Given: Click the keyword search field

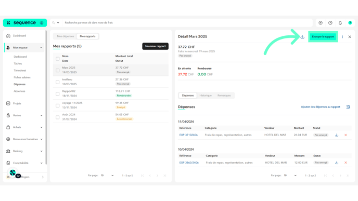Looking at the screenshot, I should [x=187, y=23].
